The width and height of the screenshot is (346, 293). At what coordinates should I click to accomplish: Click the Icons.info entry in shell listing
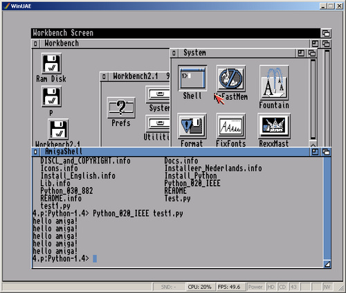coord(59,168)
